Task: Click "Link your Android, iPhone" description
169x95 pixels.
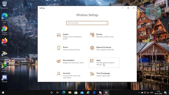Action: click(72, 50)
